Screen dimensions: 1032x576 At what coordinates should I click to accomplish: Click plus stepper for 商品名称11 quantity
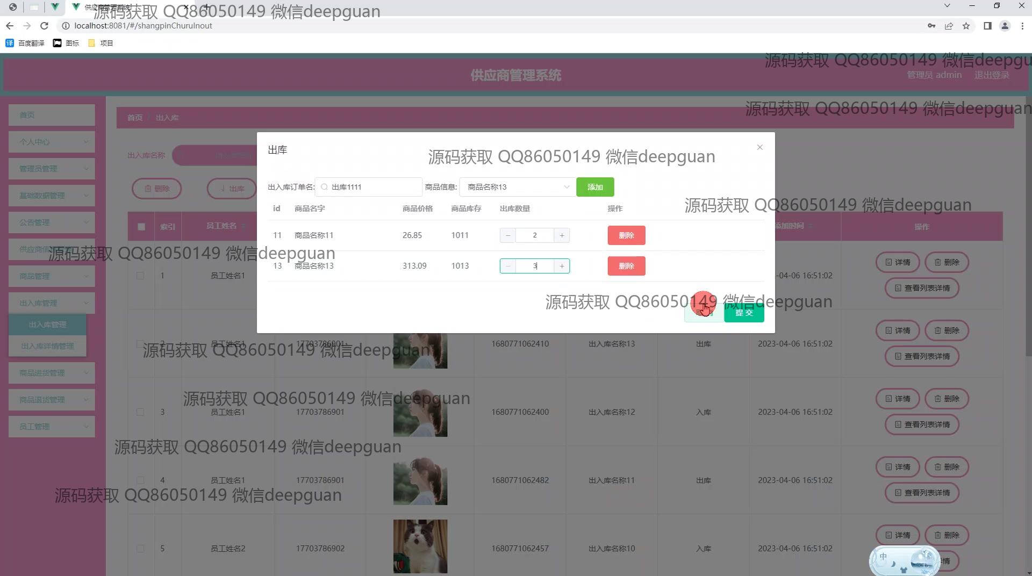point(562,235)
